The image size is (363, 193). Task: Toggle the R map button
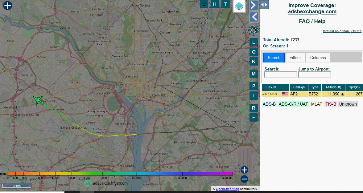pos(254,108)
